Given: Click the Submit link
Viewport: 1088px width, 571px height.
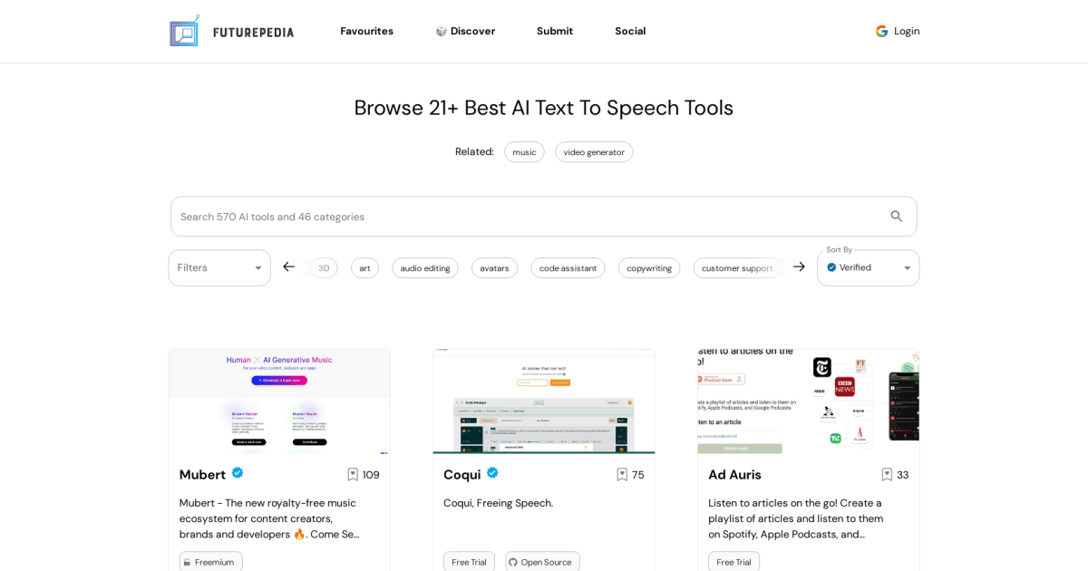Looking at the screenshot, I should pos(554,31).
